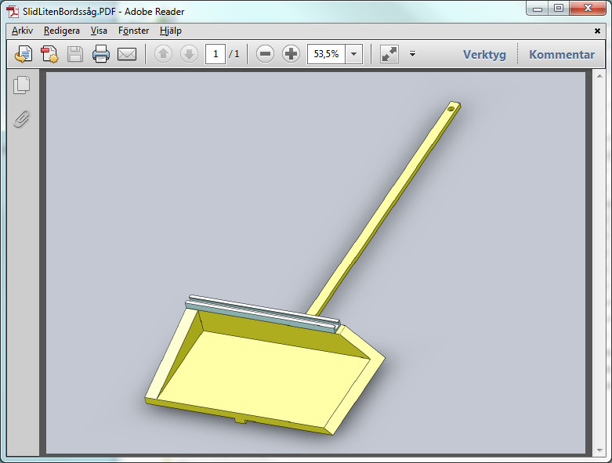
Task: Expand the zoom level dropdown arrow
Action: tap(353, 54)
